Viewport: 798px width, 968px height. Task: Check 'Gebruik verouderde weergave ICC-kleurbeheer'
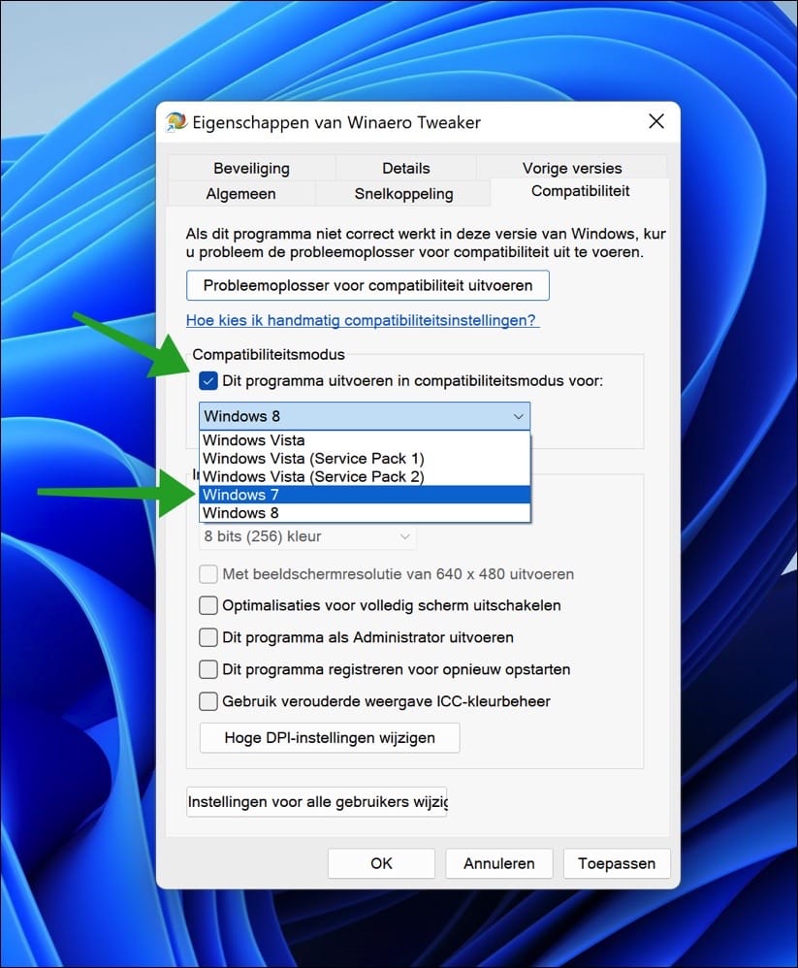[207, 701]
